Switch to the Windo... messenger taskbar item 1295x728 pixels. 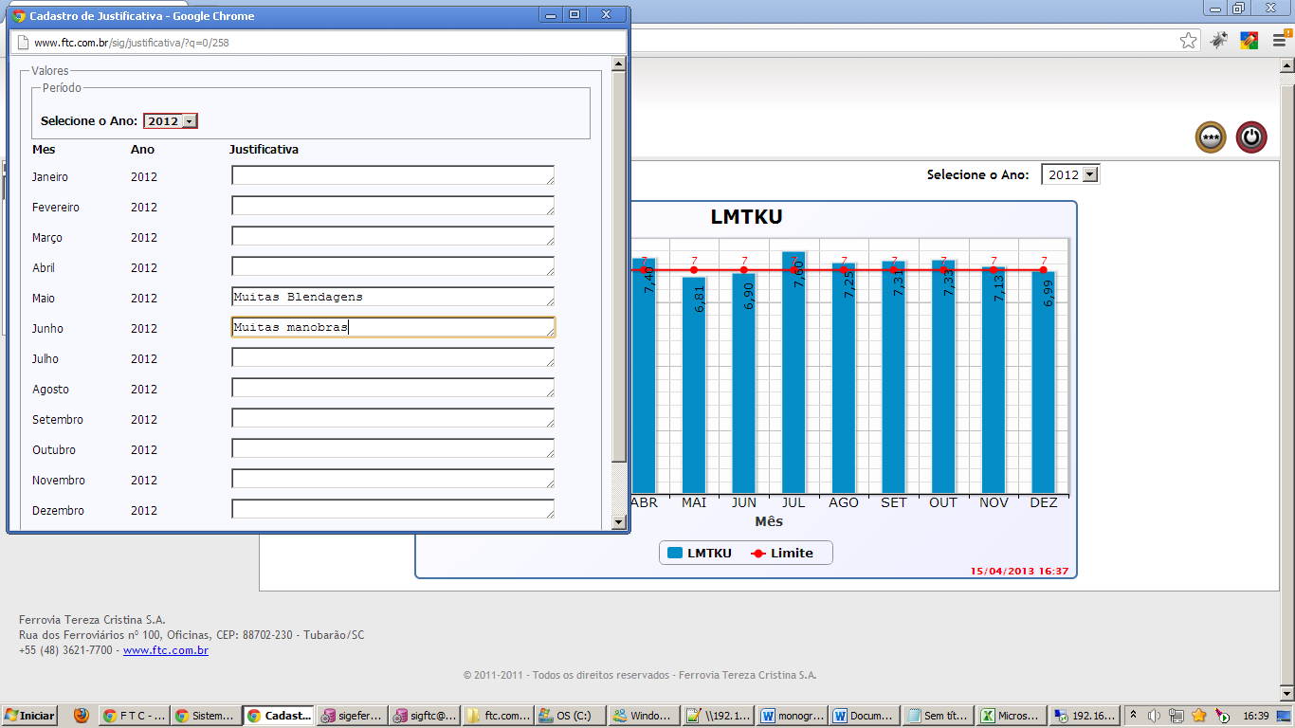pos(644,716)
